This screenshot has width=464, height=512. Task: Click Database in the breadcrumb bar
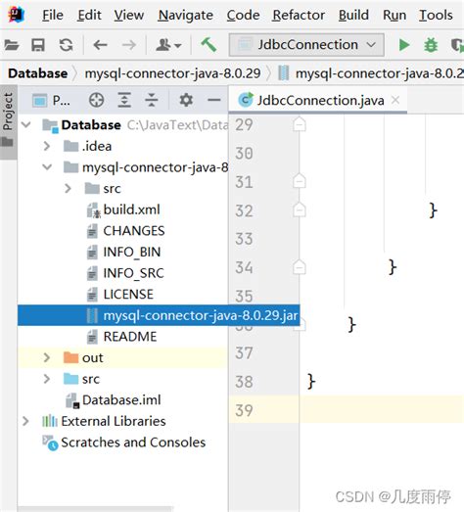point(38,73)
